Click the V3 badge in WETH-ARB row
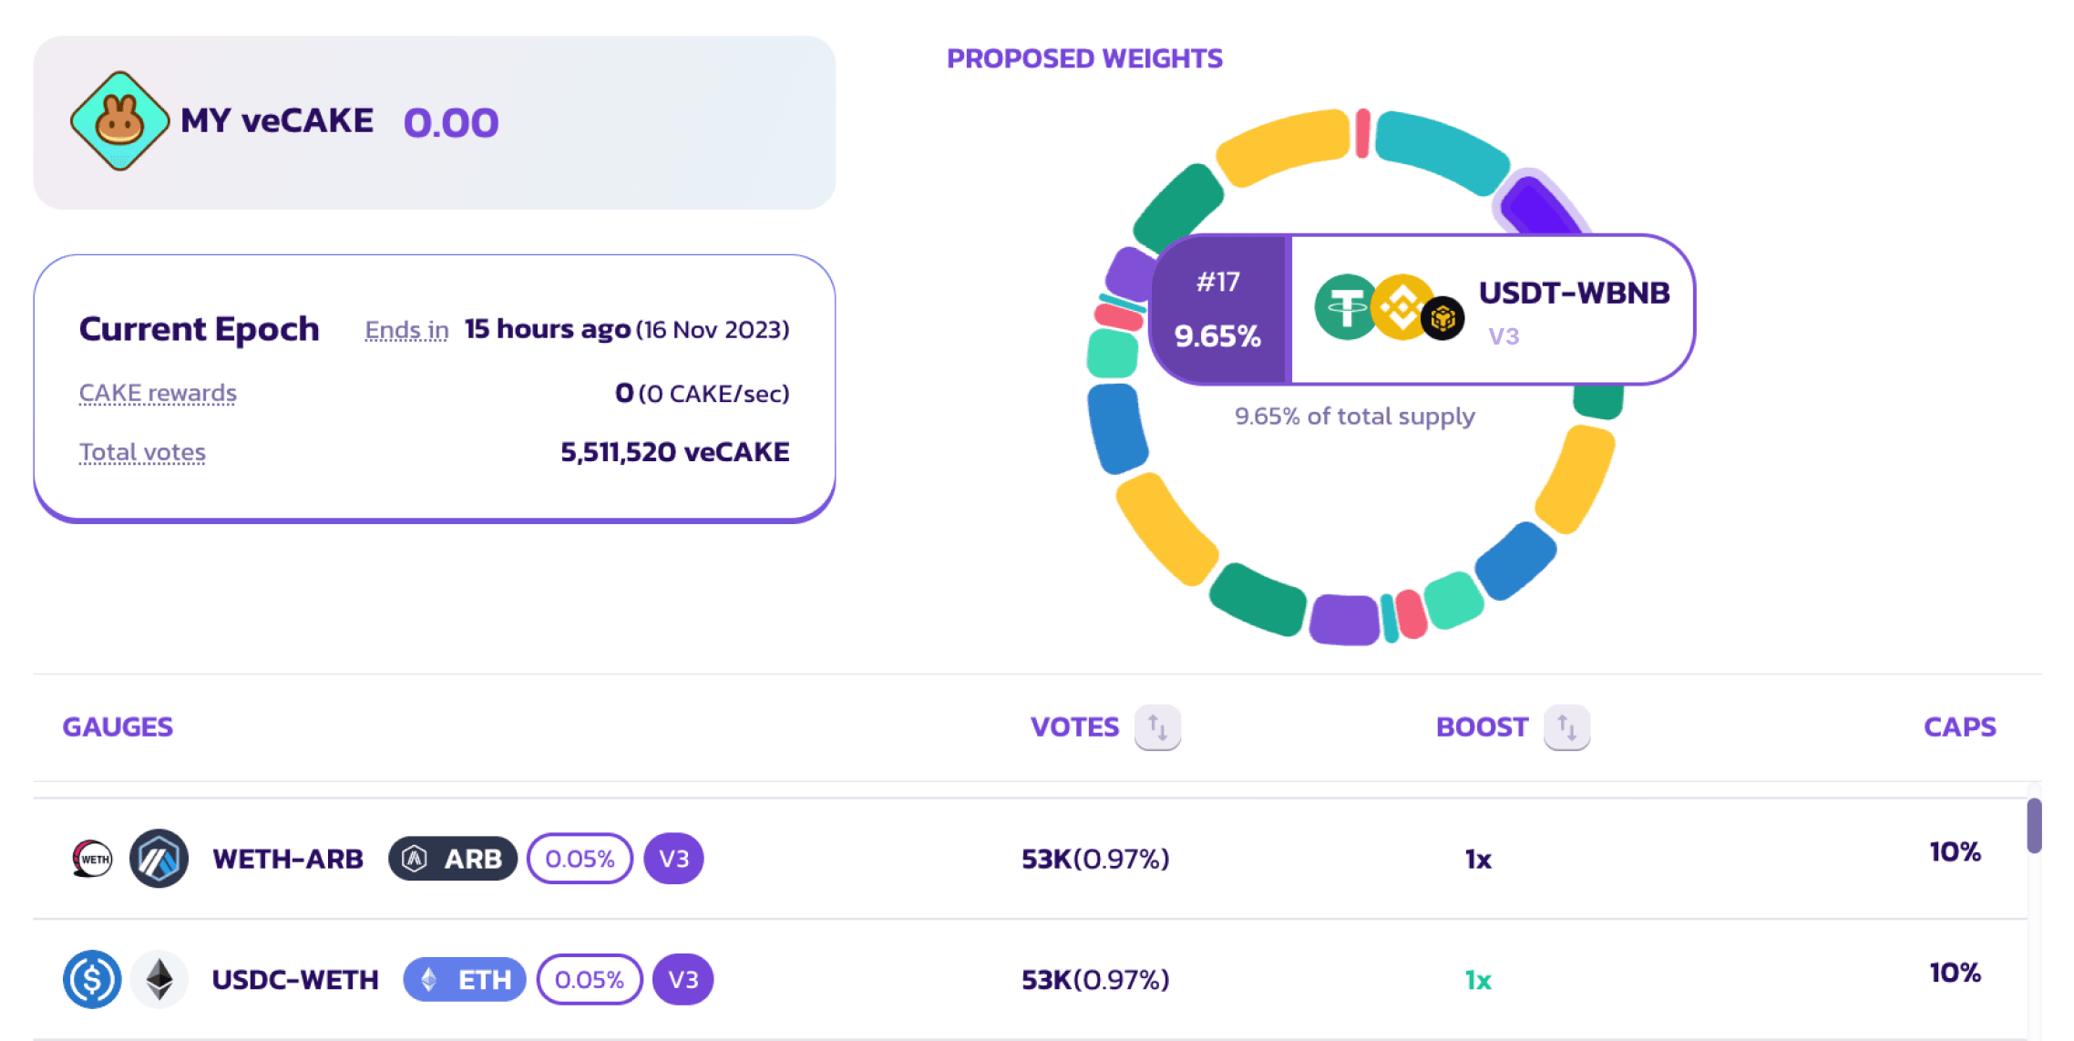2074x1041 pixels. click(x=673, y=859)
